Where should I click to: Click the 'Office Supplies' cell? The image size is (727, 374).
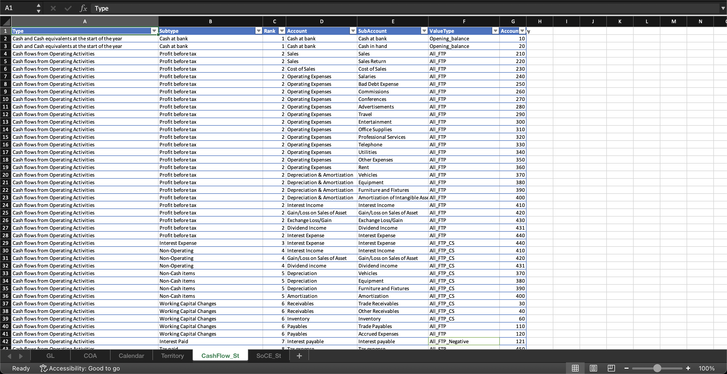[x=393, y=129]
